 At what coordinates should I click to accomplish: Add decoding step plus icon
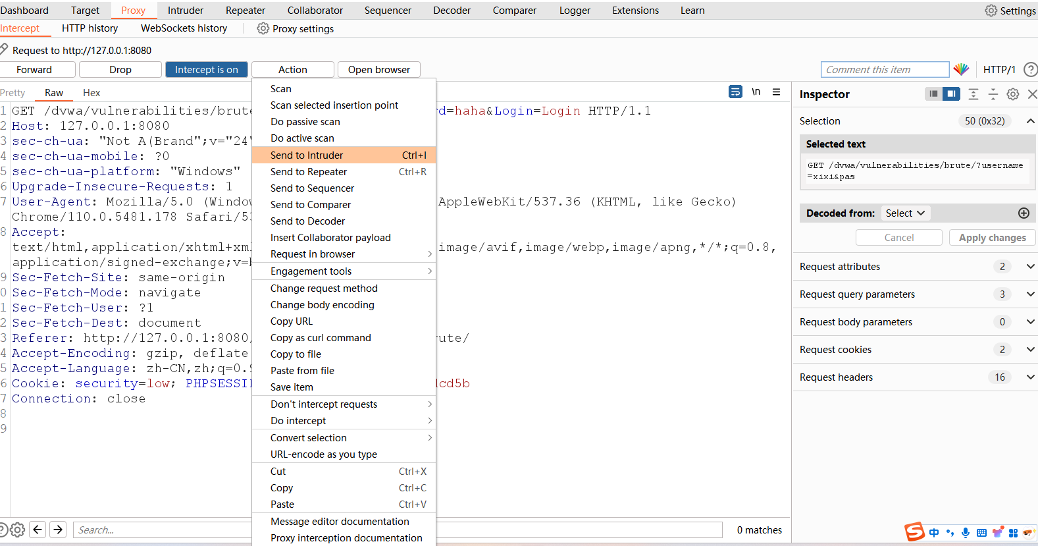[x=1024, y=213]
